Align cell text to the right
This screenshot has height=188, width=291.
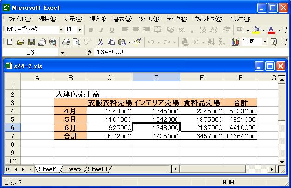[146, 30]
